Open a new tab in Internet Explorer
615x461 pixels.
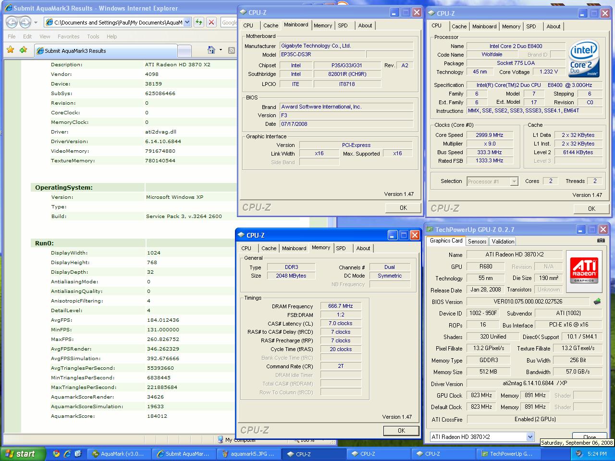pos(184,51)
